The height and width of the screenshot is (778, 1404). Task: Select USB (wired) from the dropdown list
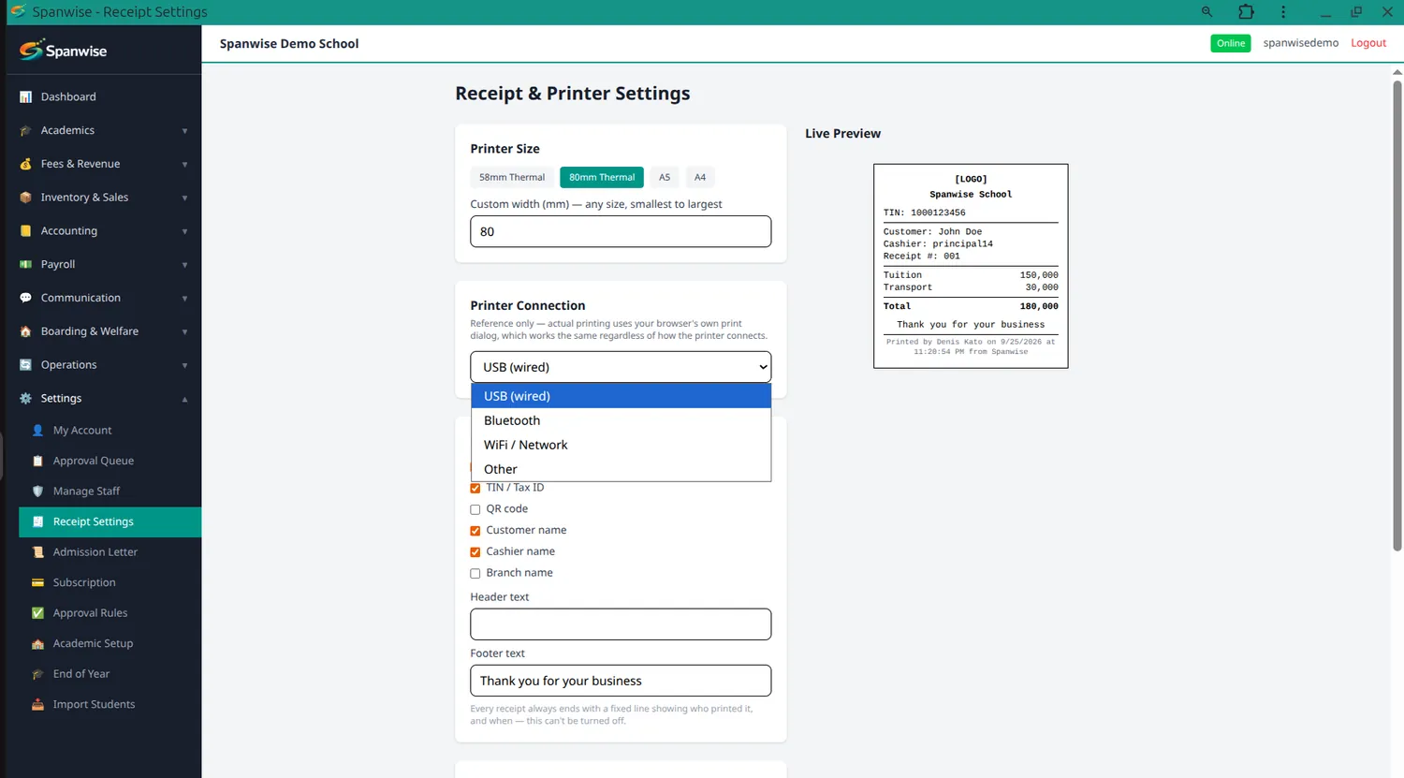pyautogui.click(x=621, y=396)
